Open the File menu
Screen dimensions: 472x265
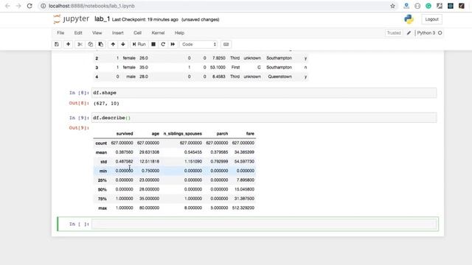tap(60, 32)
